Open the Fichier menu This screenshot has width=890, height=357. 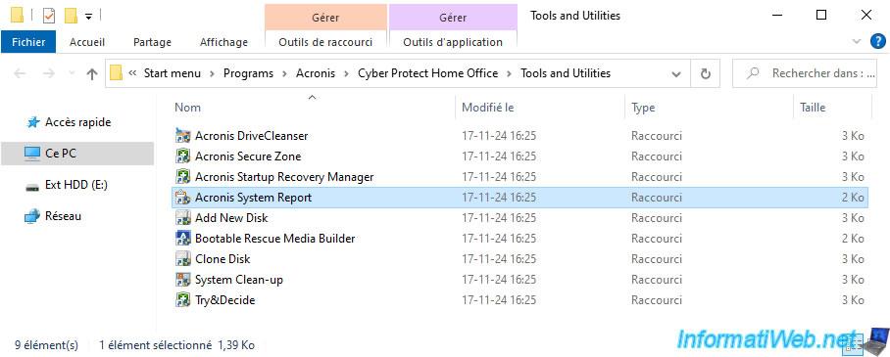click(x=28, y=42)
